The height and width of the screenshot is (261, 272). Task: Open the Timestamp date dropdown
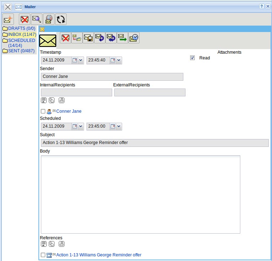[80, 60]
